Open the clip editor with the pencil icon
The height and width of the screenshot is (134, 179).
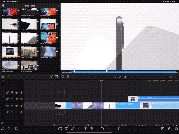(x=79, y=129)
